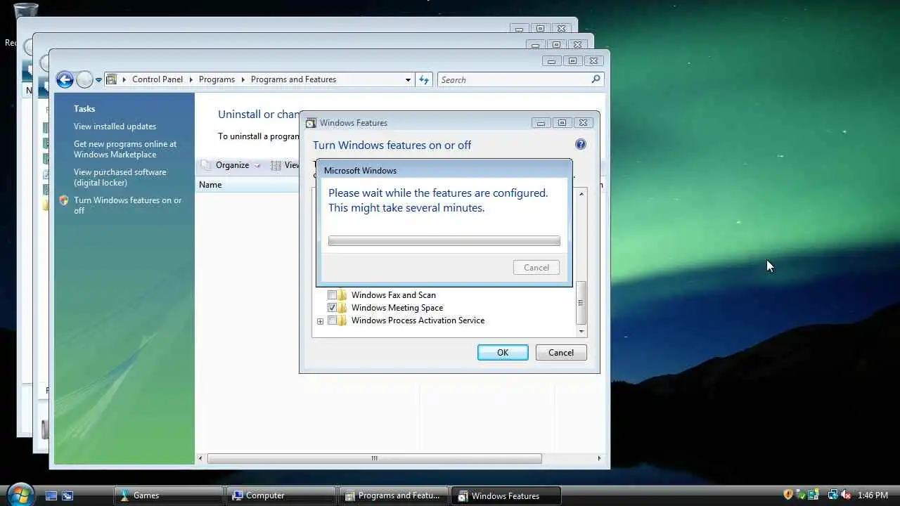
Task: Click the 1:46 PM taskbar clock
Action: point(873,495)
